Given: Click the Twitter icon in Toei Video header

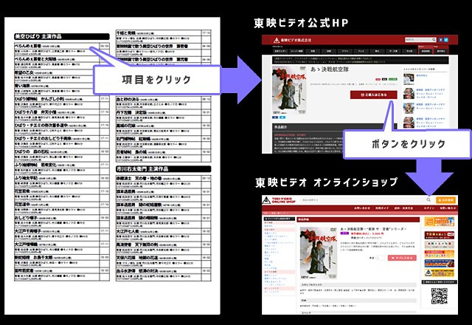Looking at the screenshot, I should pyautogui.click(x=445, y=40).
